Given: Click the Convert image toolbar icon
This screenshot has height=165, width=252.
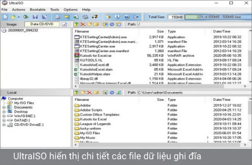Looking at the screenshot, I should tap(76, 17).
